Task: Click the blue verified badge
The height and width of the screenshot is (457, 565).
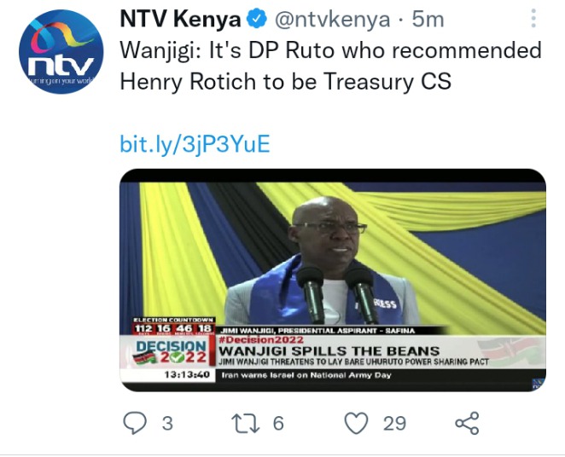Action: (257, 19)
